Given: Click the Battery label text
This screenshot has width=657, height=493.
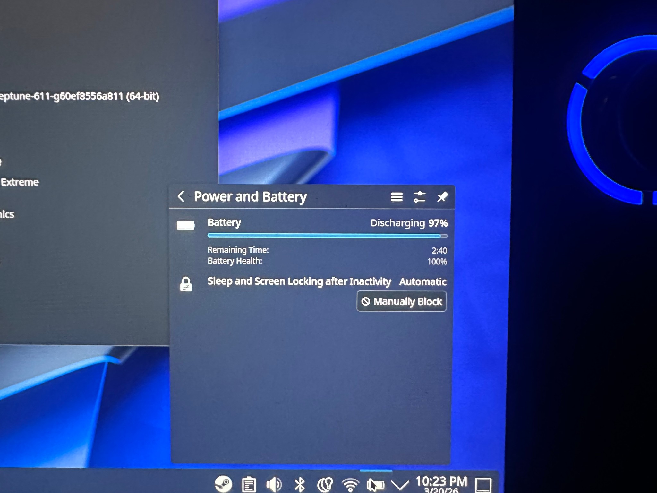Looking at the screenshot, I should click(224, 223).
